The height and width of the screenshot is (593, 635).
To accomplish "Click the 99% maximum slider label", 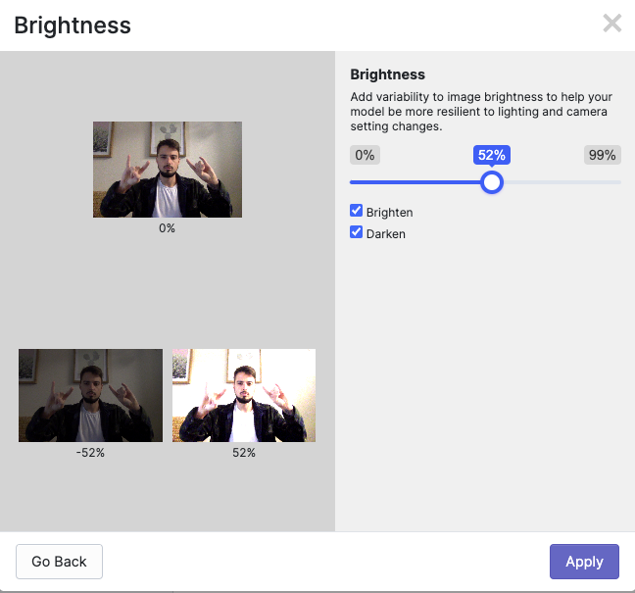I will [x=603, y=155].
